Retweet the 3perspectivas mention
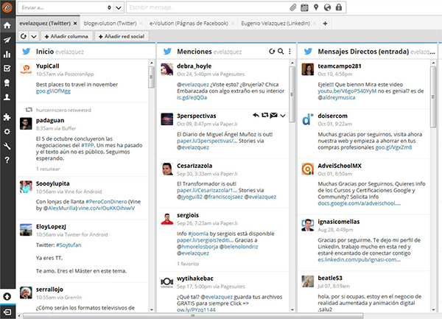Screen dimensions: 442x319 click(264, 115)
